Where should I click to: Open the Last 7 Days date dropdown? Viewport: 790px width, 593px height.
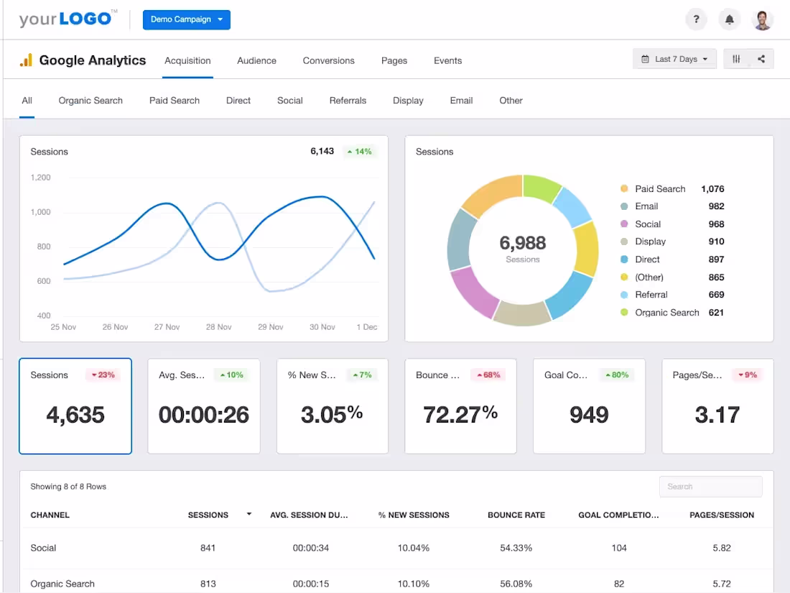click(674, 59)
